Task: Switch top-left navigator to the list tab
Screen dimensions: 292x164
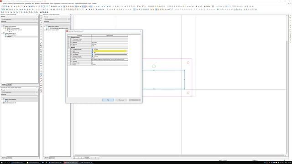Action: [9, 85]
